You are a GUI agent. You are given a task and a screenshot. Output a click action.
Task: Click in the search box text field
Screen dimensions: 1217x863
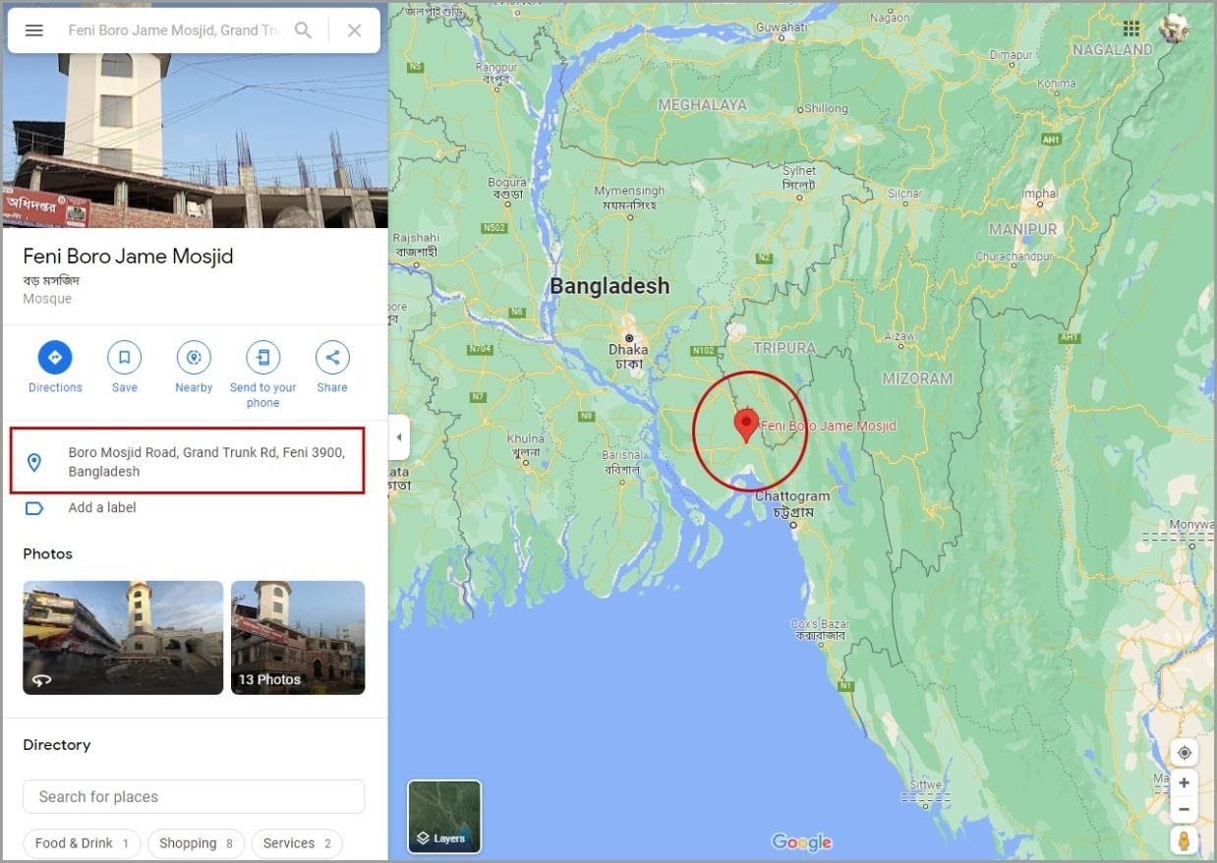click(x=172, y=30)
